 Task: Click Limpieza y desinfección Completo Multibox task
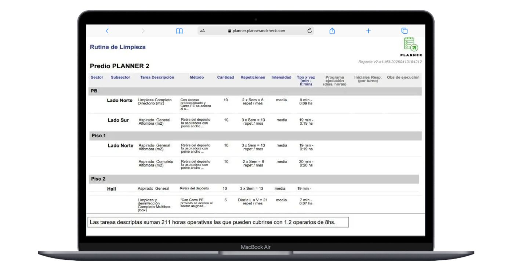click(x=154, y=205)
